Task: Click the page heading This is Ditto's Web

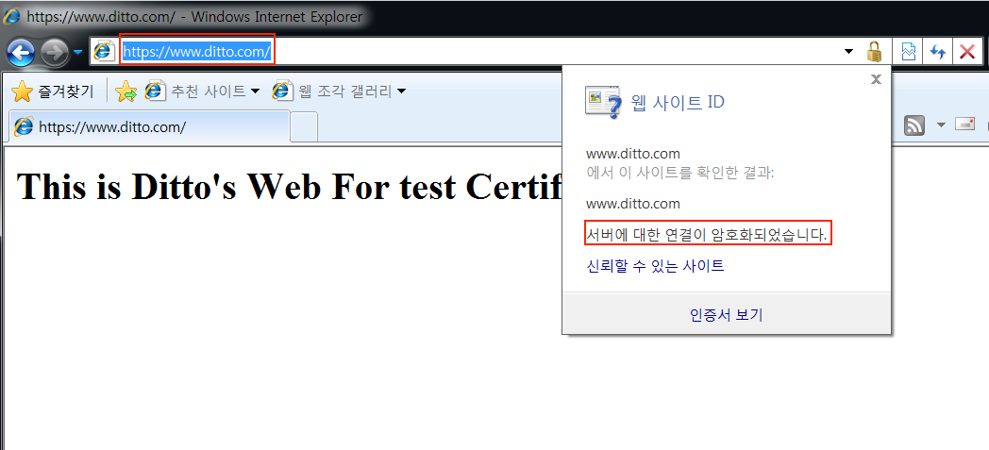Action: click(288, 185)
